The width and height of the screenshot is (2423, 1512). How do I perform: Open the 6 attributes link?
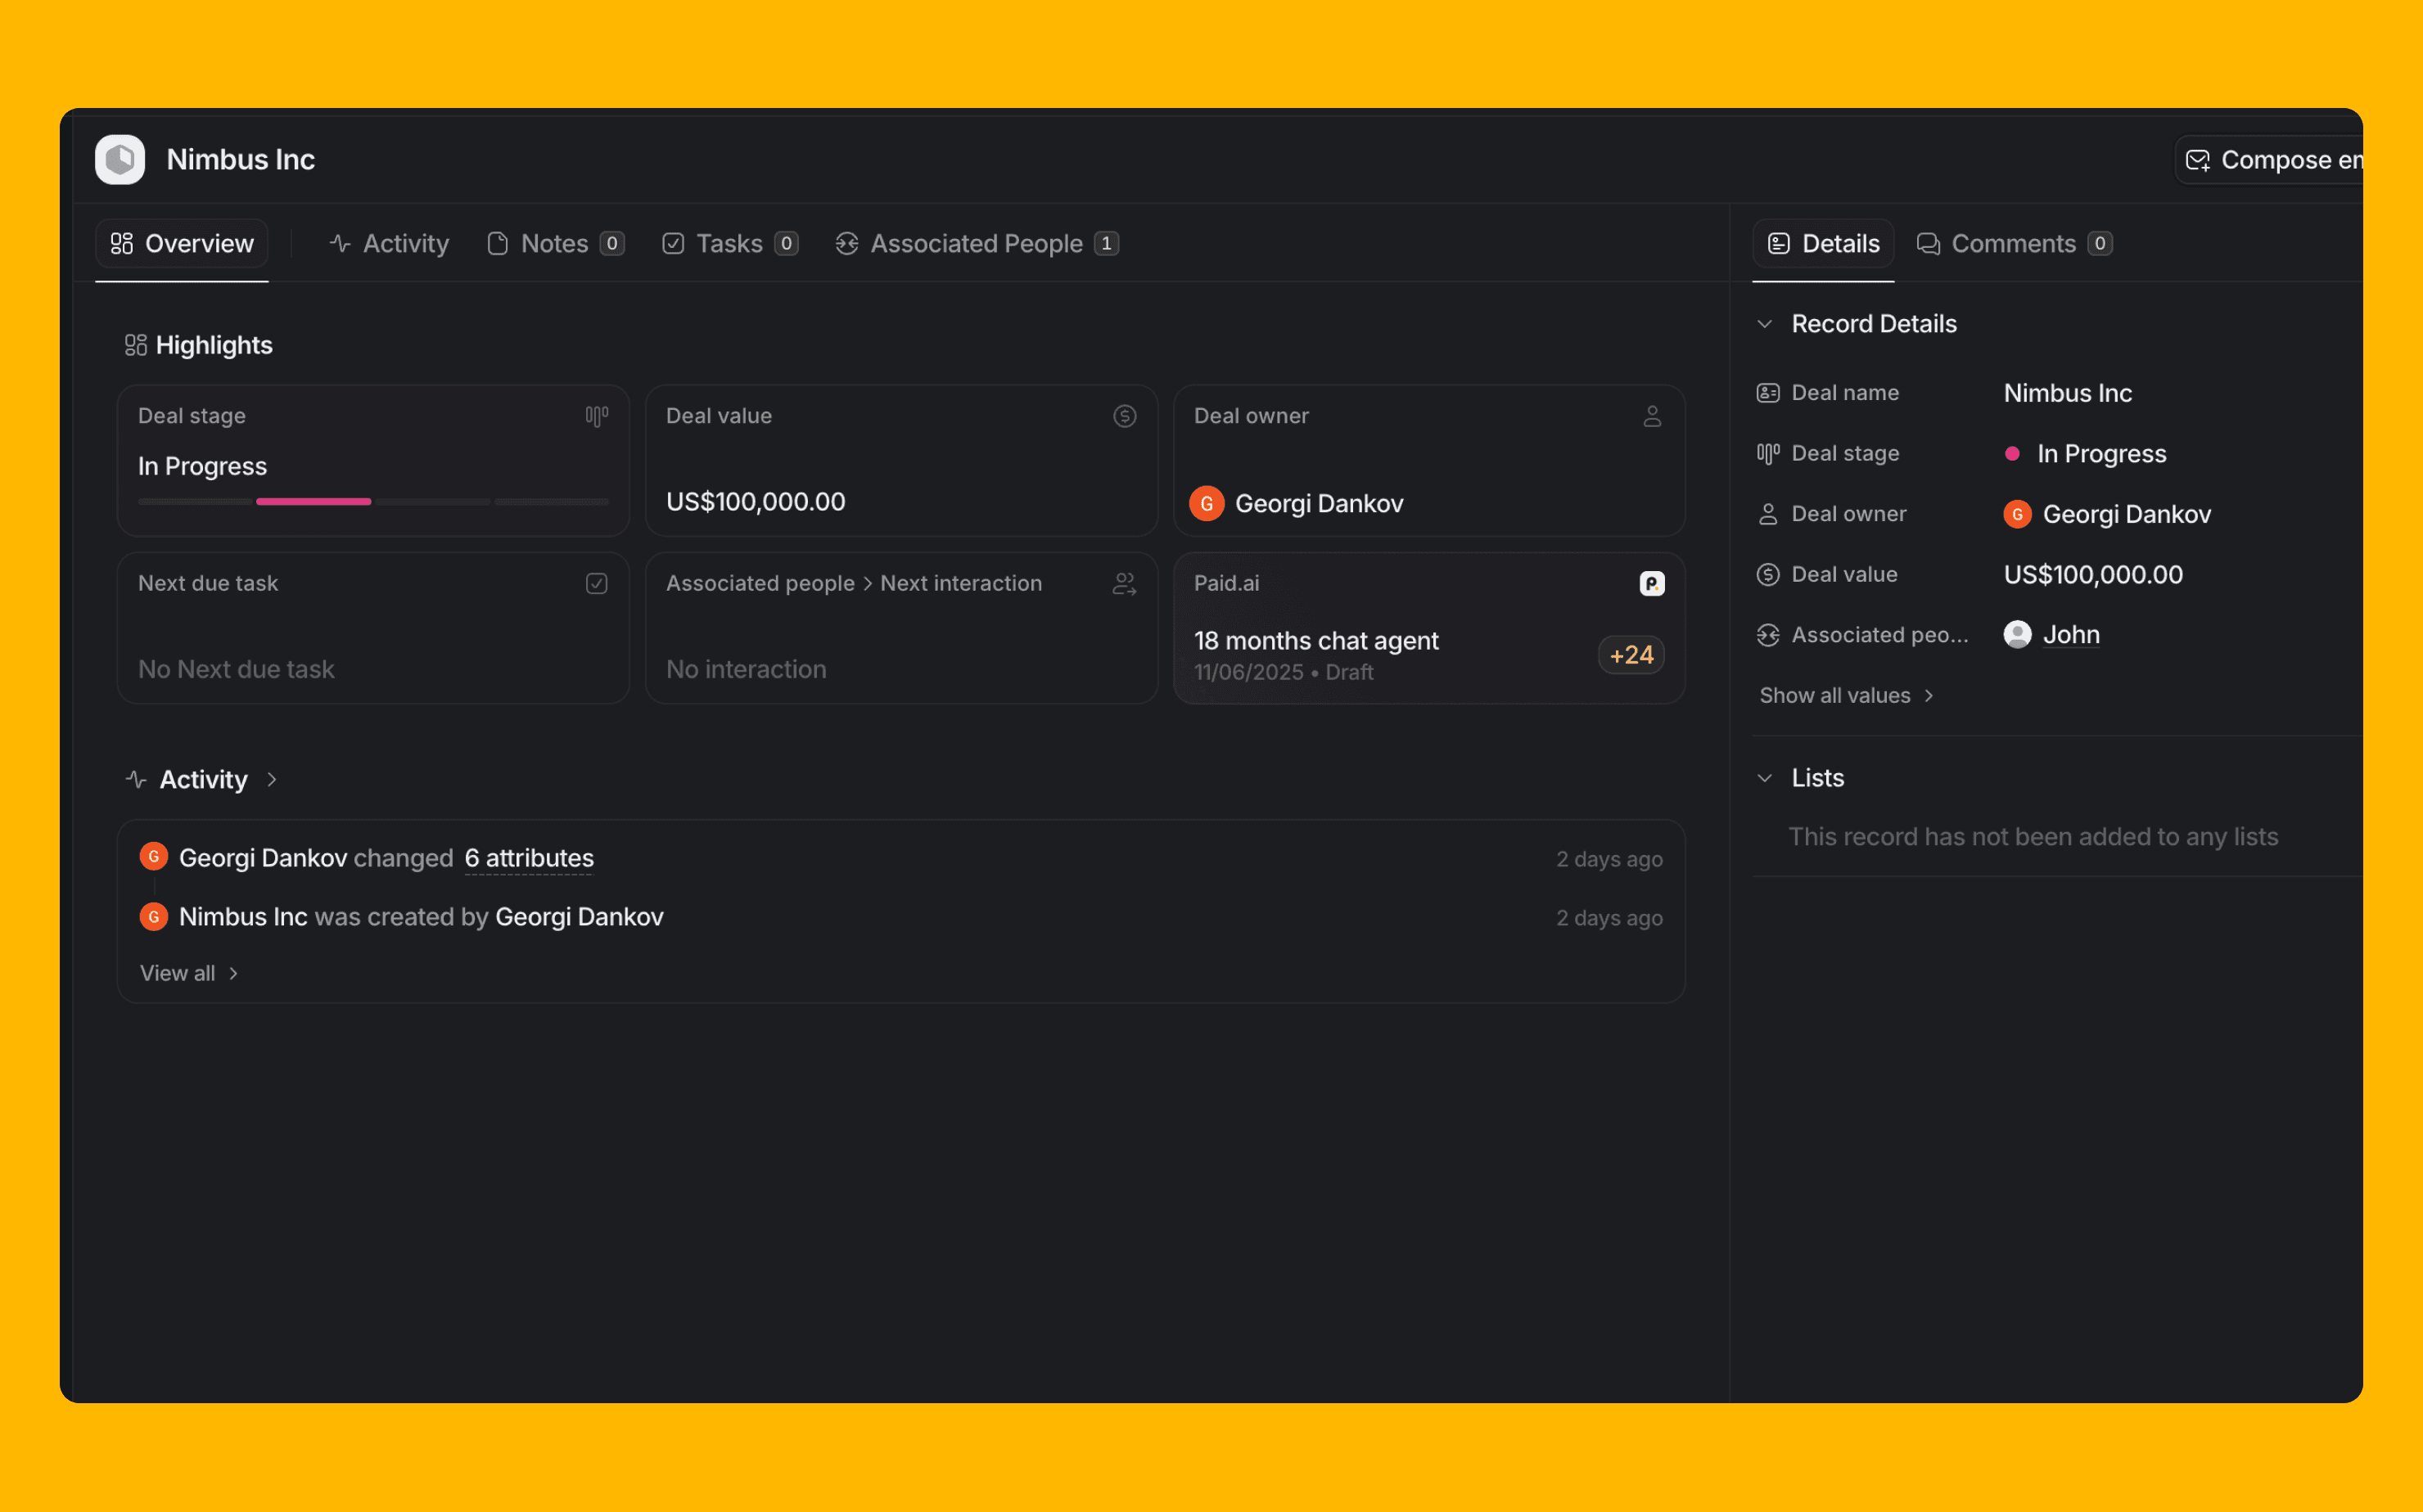point(528,858)
